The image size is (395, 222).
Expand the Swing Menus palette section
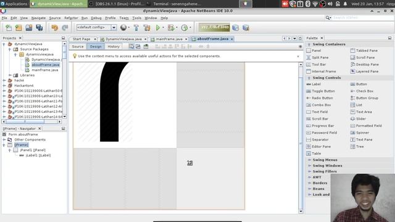pyautogui.click(x=309, y=160)
